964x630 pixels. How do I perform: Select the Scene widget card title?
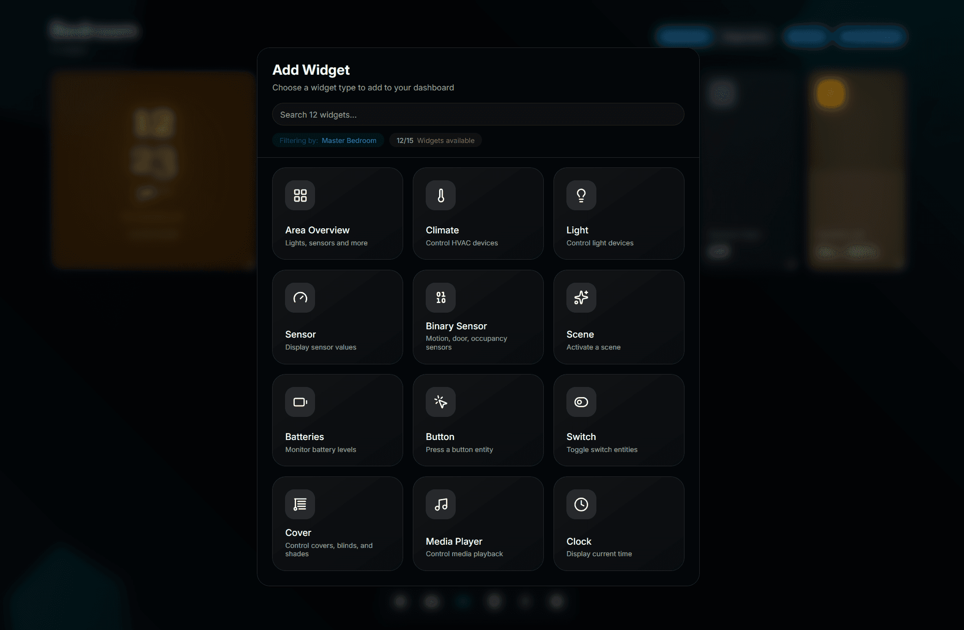tap(580, 334)
